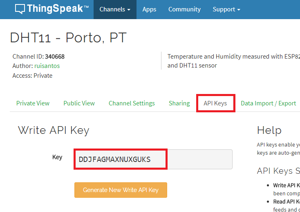
Task: Open the Data Import / Export tab
Action: pyautogui.click(x=268, y=103)
